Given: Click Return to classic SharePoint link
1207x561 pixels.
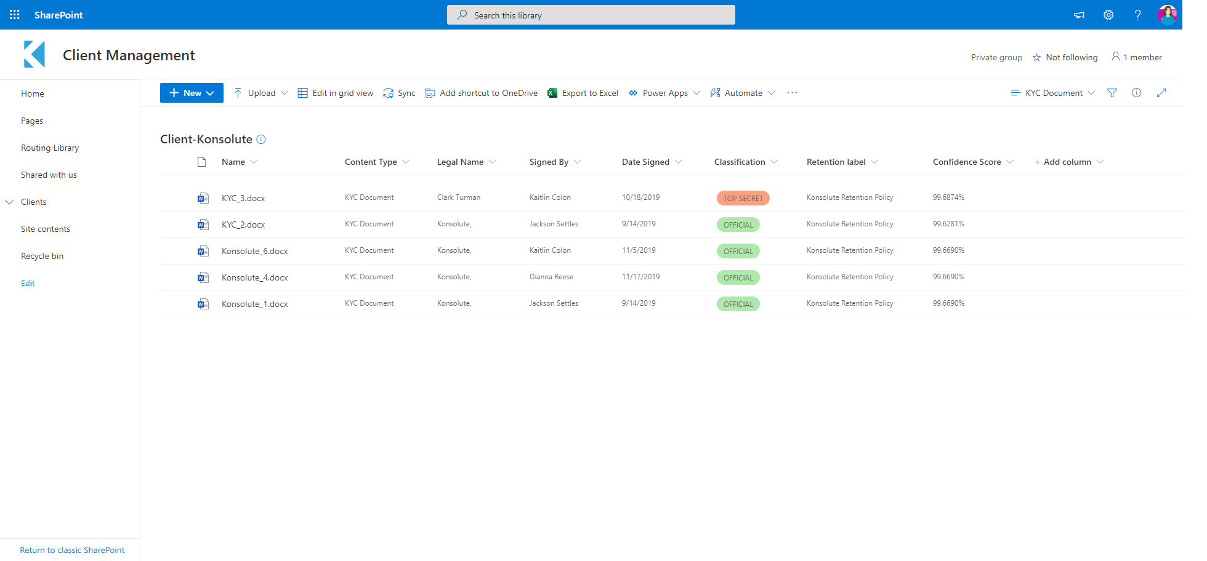Looking at the screenshot, I should 72,550.
